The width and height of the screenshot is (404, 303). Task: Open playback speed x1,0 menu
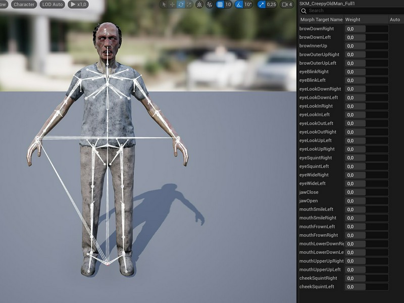point(78,5)
